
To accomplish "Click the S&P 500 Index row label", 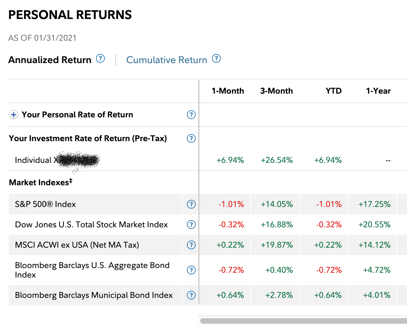I will coord(45,204).
